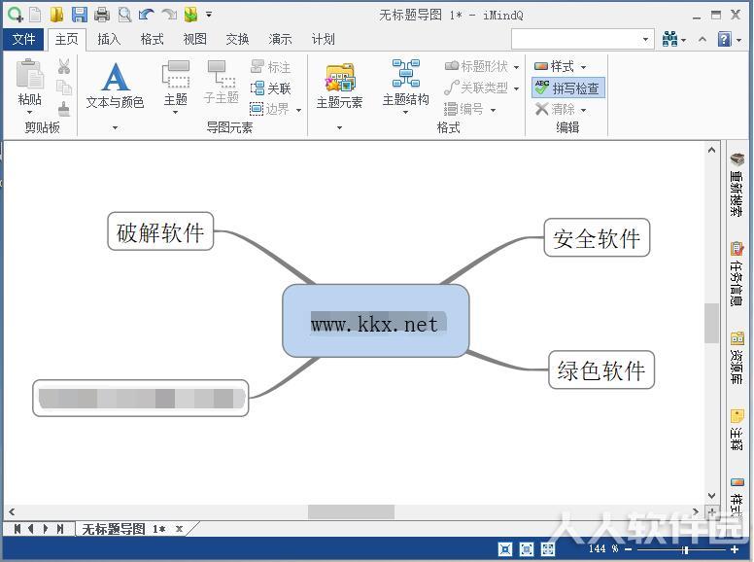
Task: Switch to the 插入 ribbon tab
Action: (109, 39)
